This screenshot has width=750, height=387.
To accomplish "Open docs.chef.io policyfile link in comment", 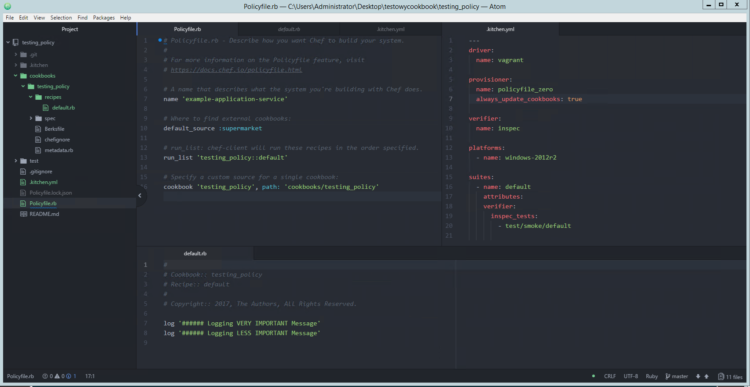I will pyautogui.click(x=236, y=70).
